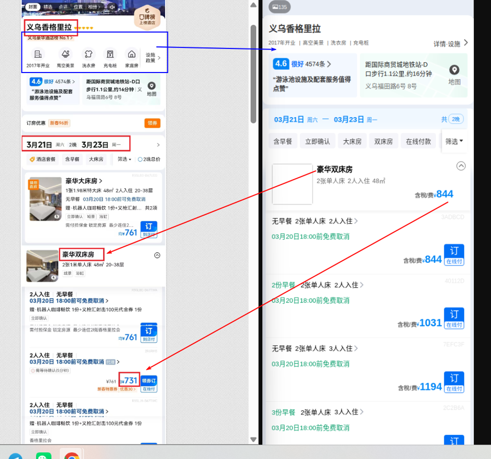Enable left-panel 含早餐 filter chip

tap(72, 159)
